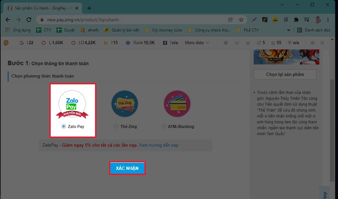Click the SEOquake logo icon

(6, 43)
